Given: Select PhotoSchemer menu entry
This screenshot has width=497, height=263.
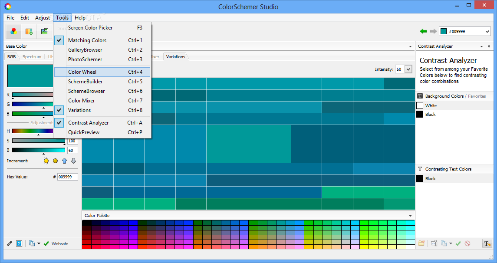Looking at the screenshot, I should (x=102, y=59).
